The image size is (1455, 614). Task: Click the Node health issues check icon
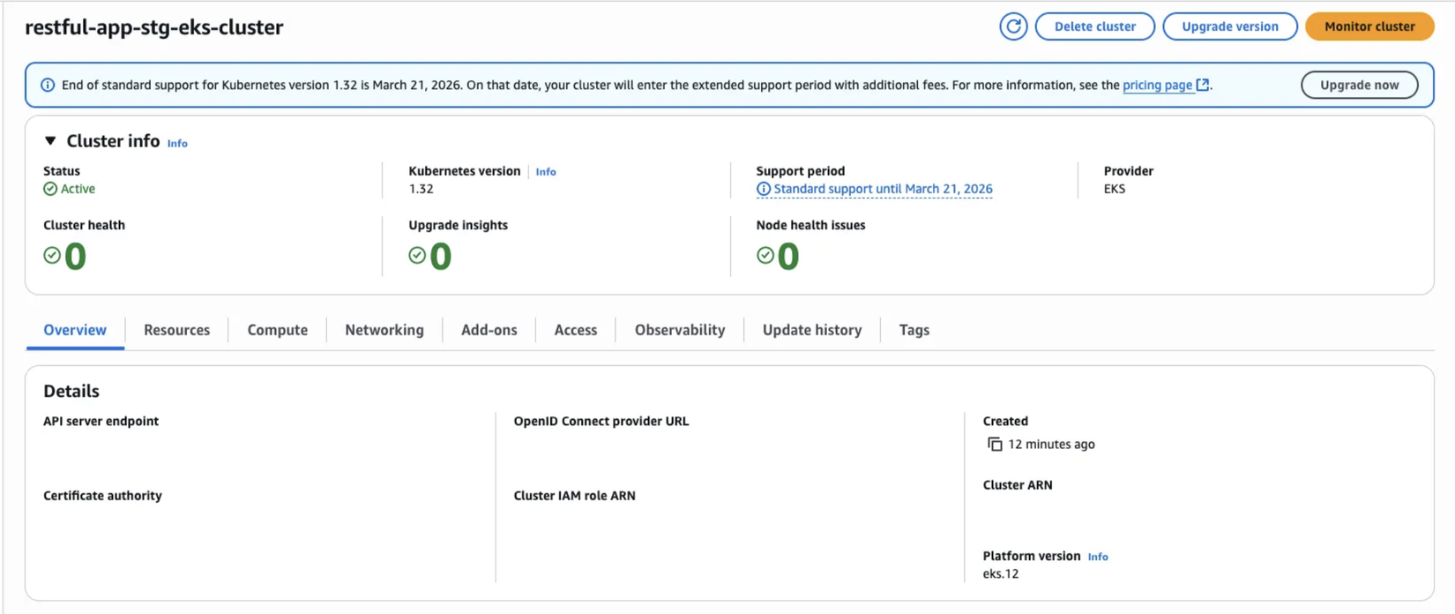tap(765, 255)
